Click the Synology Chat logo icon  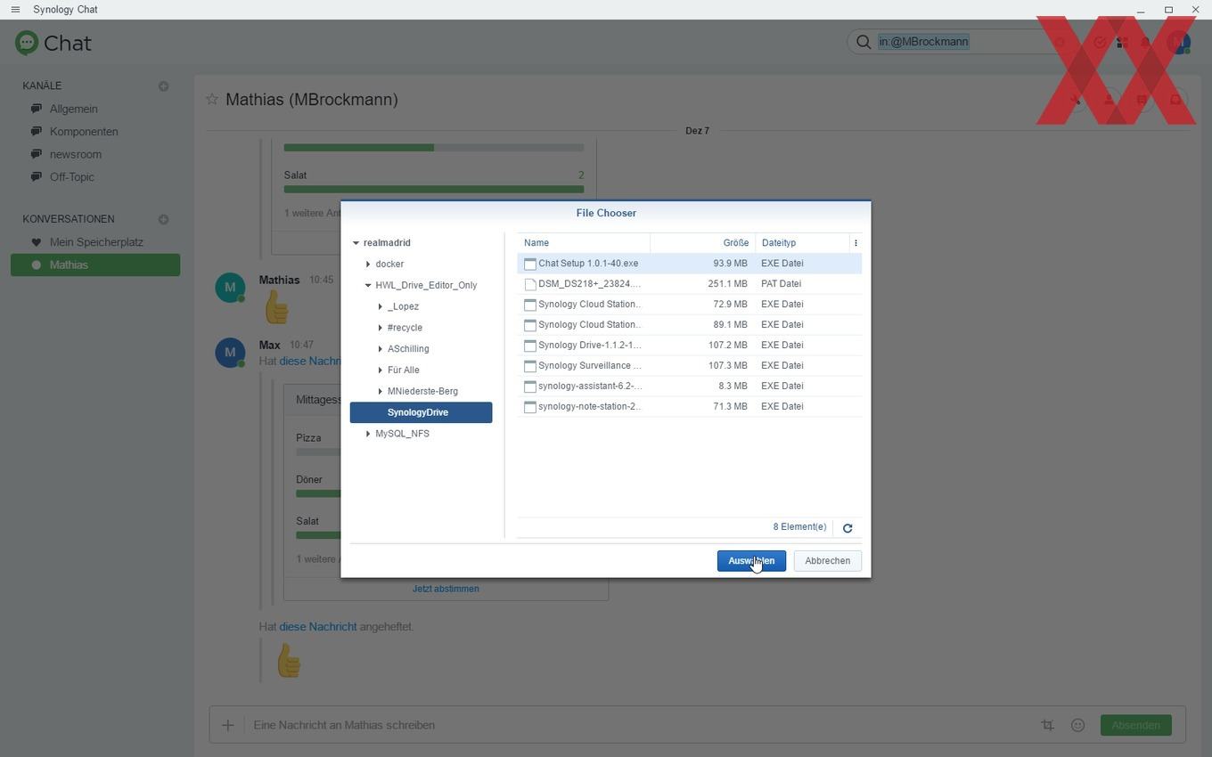click(x=27, y=43)
